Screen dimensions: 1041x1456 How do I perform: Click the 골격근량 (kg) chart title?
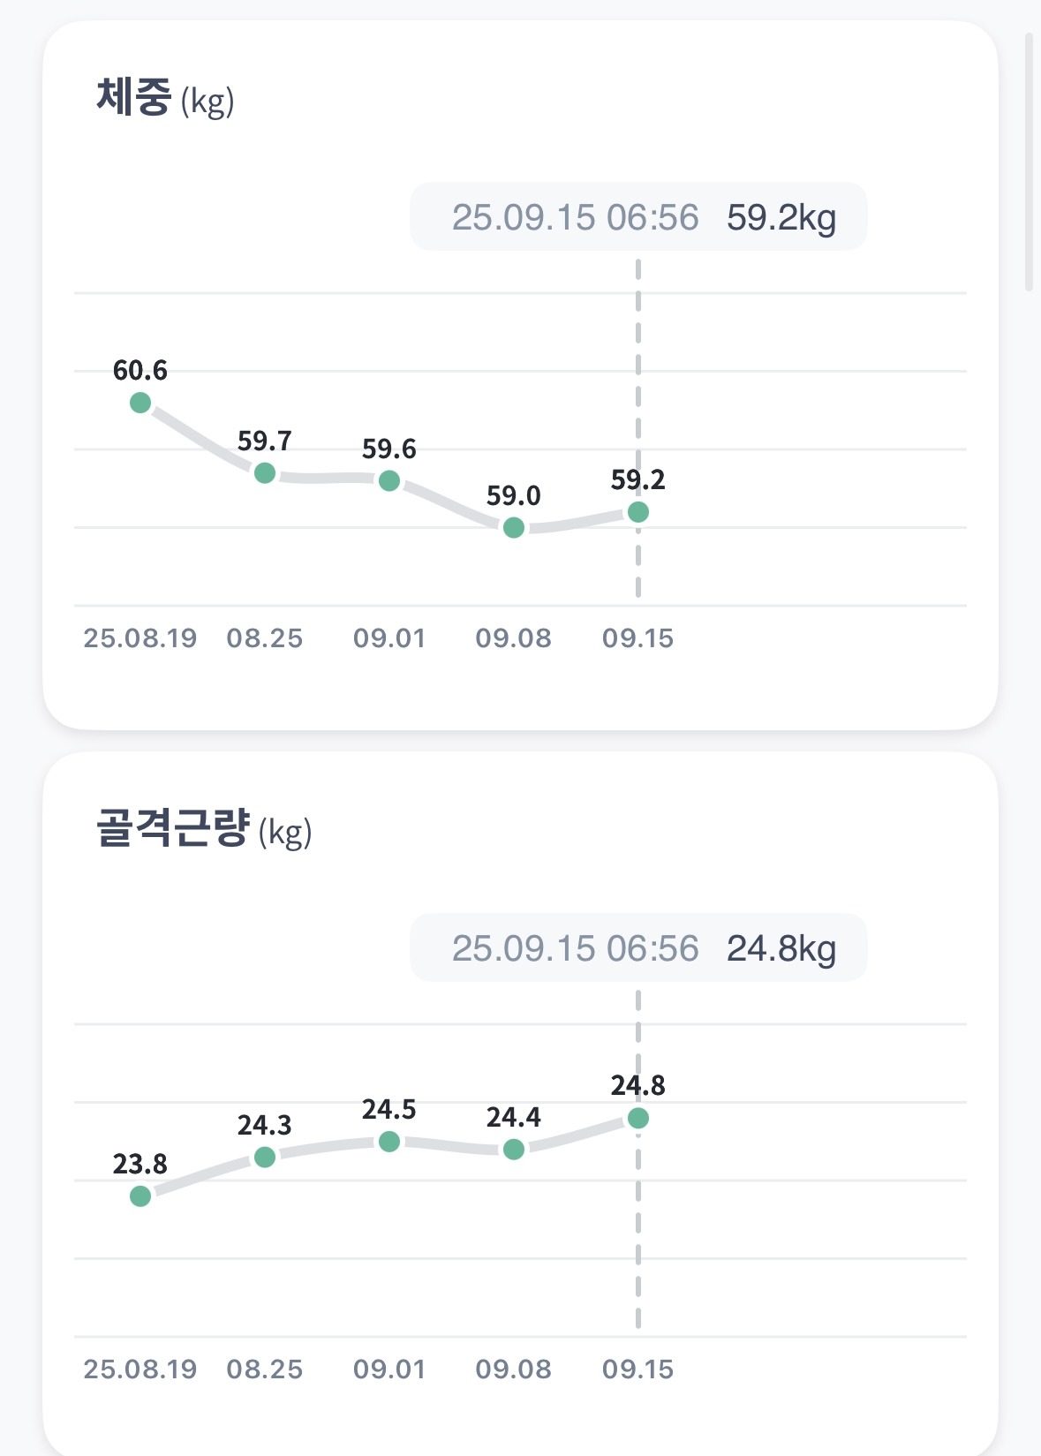pyautogui.click(x=204, y=830)
